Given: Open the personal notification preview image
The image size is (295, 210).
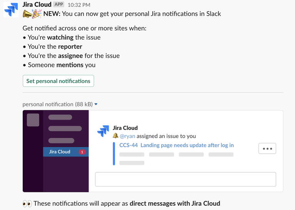Looking at the screenshot, I should (x=153, y=151).
